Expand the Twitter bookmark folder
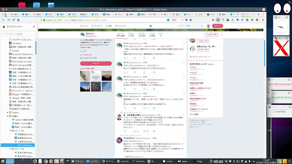 tap(8, 113)
